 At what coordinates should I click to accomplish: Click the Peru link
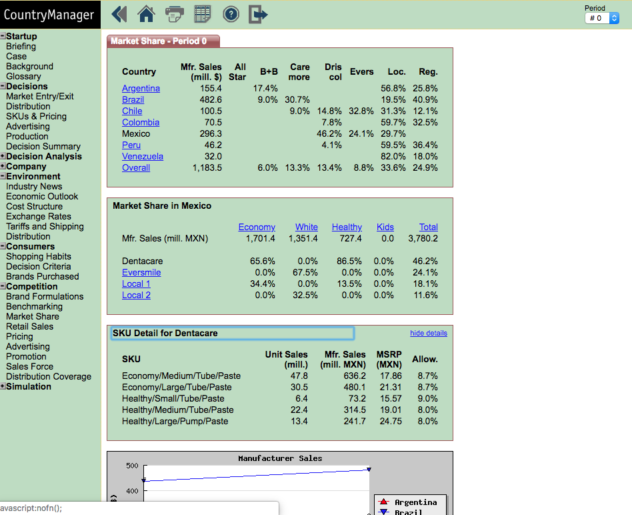(131, 145)
